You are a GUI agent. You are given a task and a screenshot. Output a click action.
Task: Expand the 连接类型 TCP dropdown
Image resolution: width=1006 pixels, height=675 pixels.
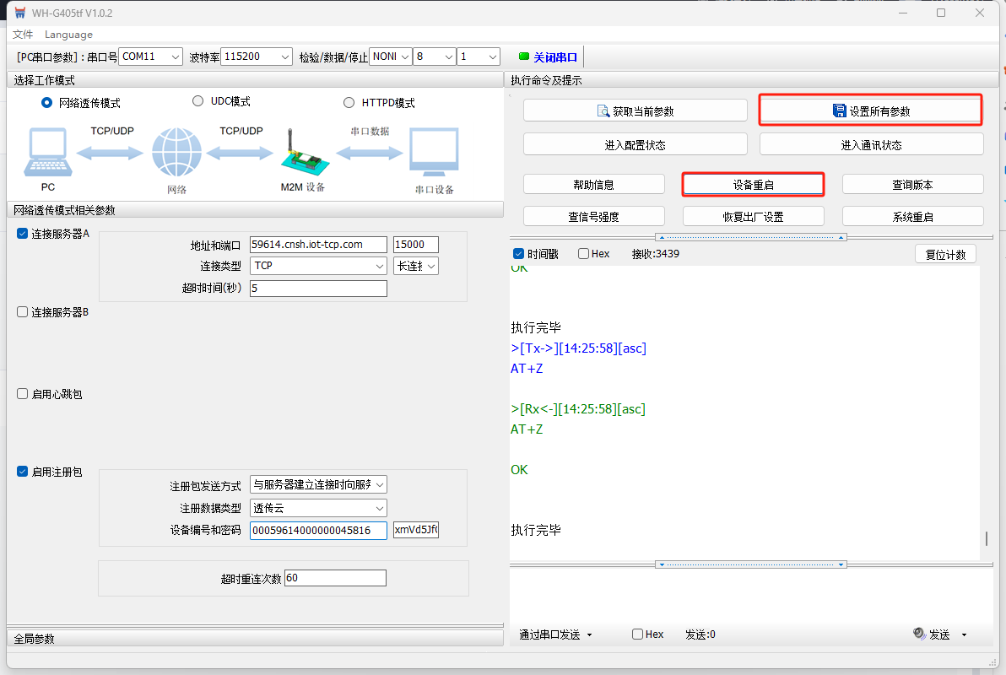tap(379, 266)
